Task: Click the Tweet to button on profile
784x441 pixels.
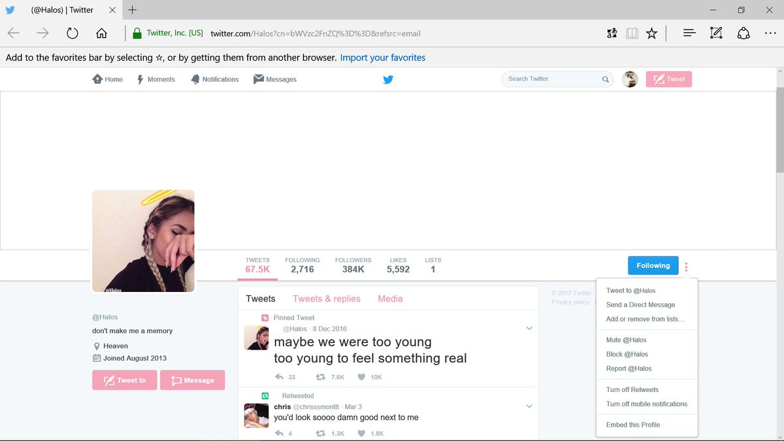Action: (x=125, y=380)
